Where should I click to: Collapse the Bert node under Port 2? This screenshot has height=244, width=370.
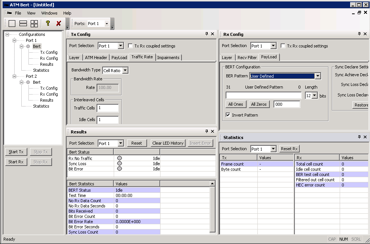pos(21,82)
